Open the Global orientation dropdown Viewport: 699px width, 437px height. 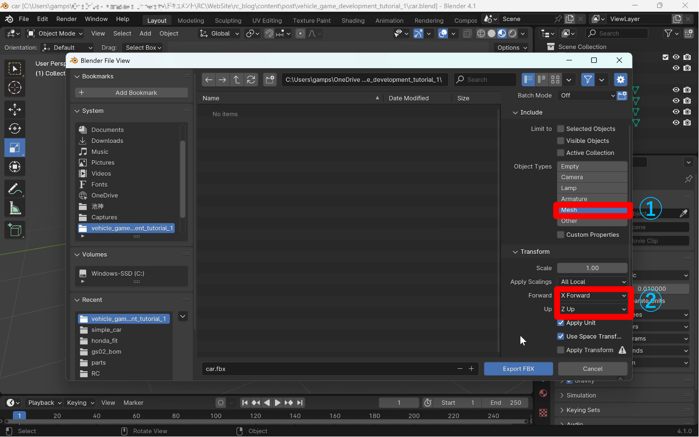pos(220,33)
